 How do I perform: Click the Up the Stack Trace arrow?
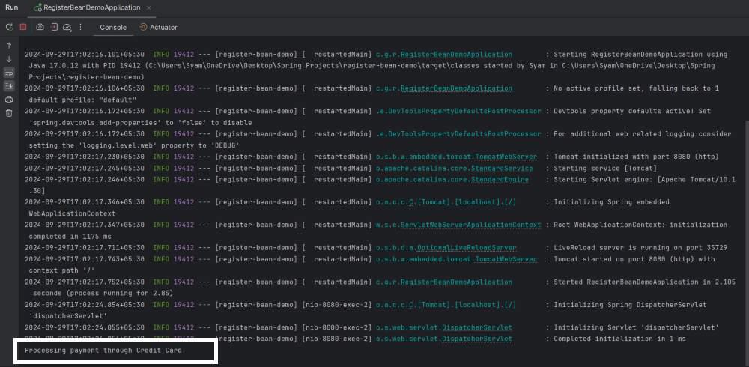[9, 46]
